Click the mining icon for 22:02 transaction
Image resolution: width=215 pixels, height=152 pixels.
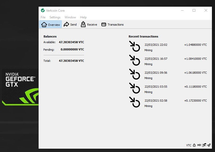[135, 46]
